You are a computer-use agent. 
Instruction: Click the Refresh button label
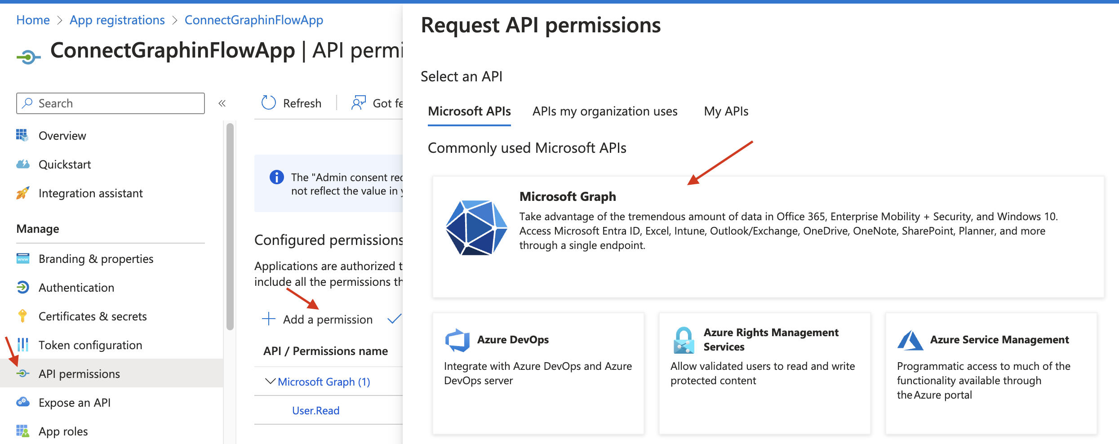[302, 103]
